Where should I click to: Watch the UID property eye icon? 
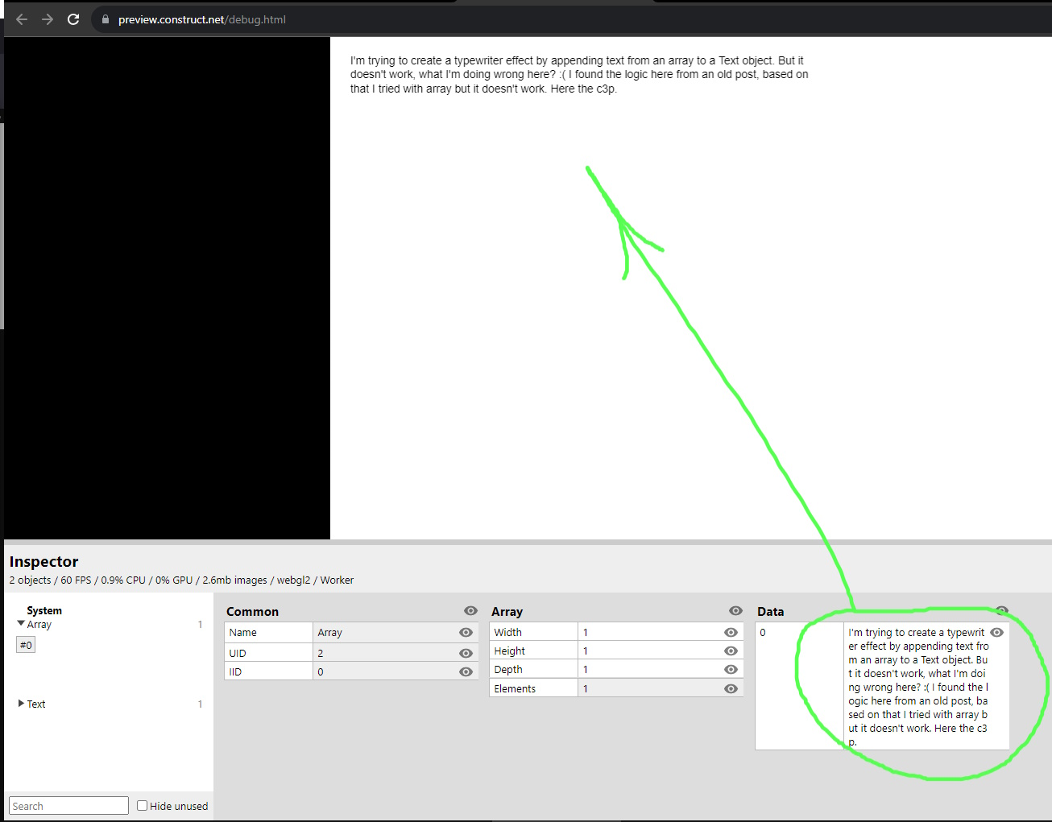(466, 653)
